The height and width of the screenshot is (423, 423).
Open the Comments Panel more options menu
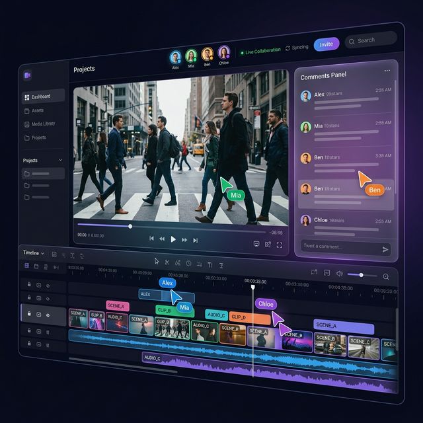click(387, 71)
